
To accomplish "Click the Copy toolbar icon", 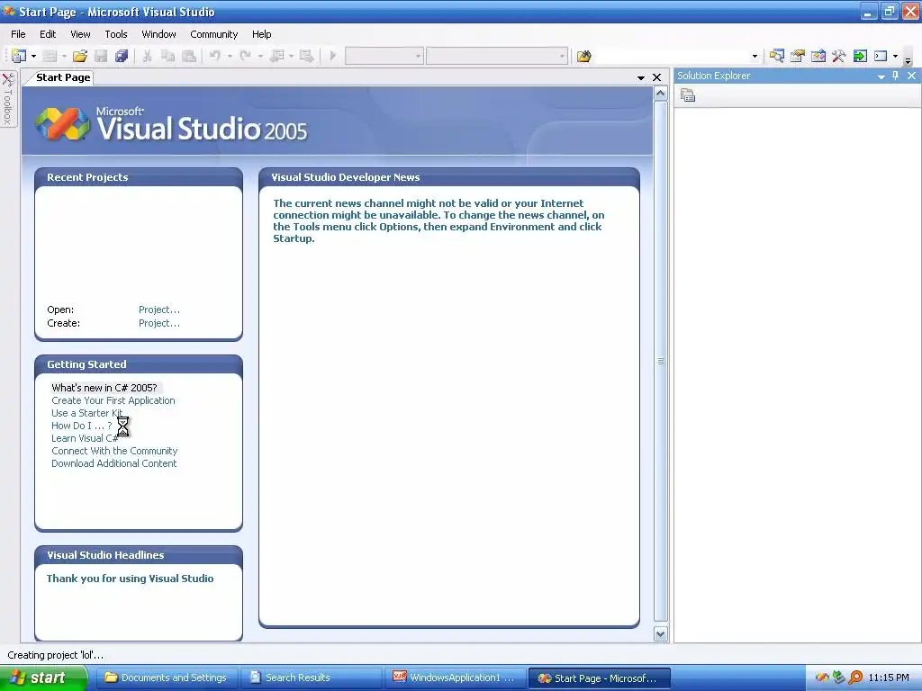I will [x=168, y=56].
